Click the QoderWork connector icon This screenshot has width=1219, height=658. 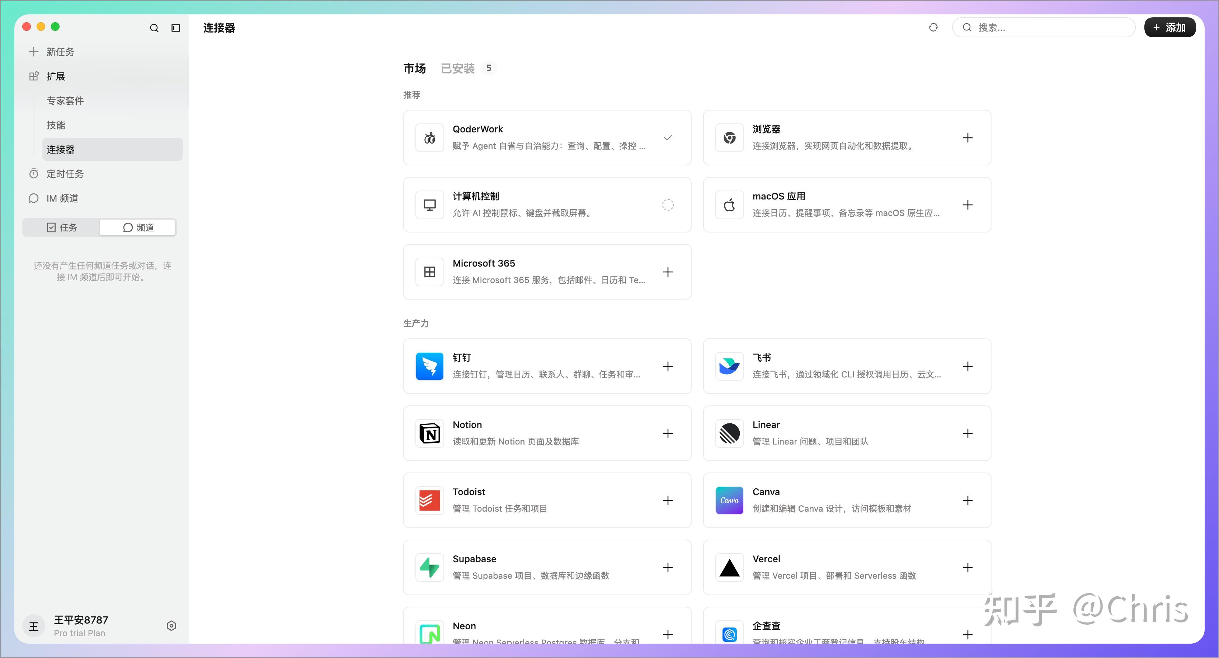pyautogui.click(x=430, y=138)
